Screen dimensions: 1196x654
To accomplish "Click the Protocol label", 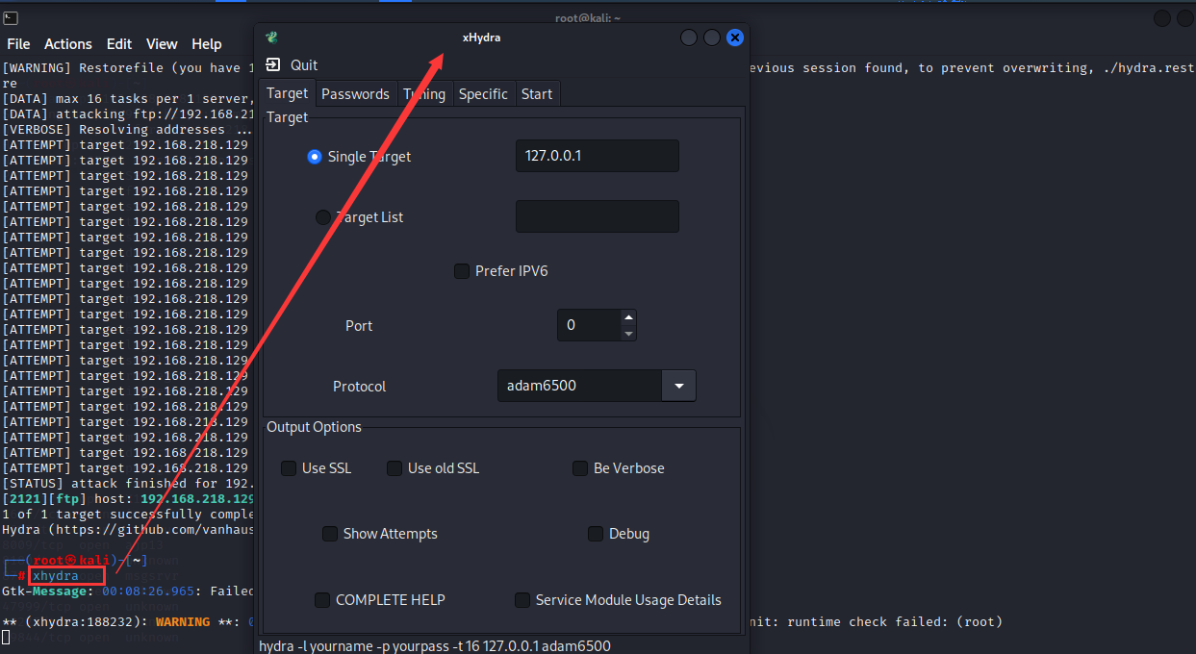I will tap(359, 386).
